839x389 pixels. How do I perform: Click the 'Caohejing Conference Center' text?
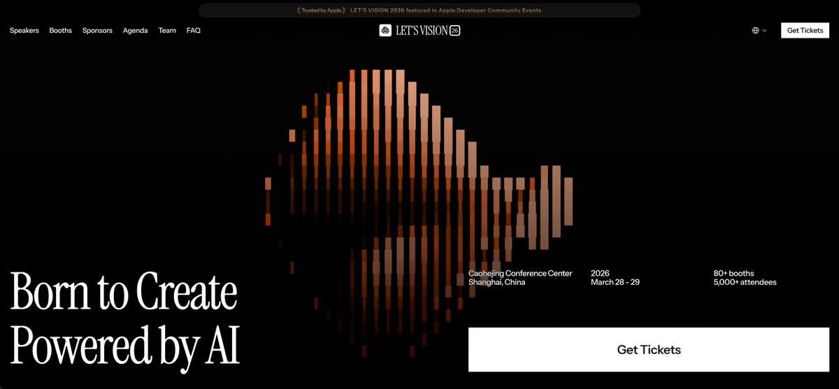520,273
